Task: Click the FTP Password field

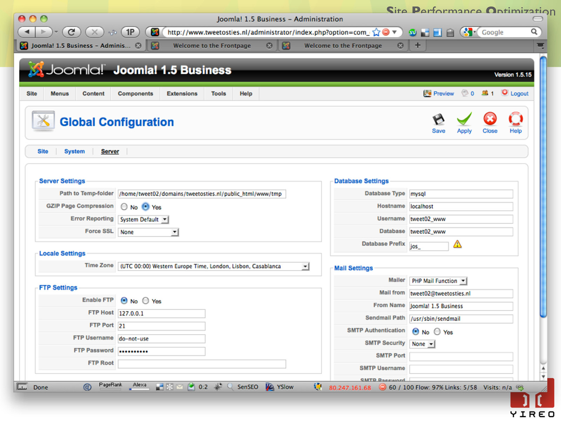Action: (x=162, y=352)
